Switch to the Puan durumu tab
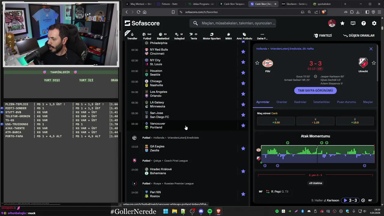Image resolution: width=384 pixels, height=216 pixels. [x=346, y=102]
